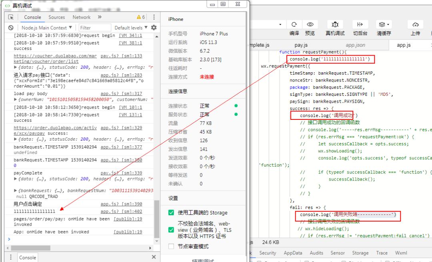Screen dimensions: 432x262
Task: Expand the ownerNum object entry
Action: click(16, 99)
